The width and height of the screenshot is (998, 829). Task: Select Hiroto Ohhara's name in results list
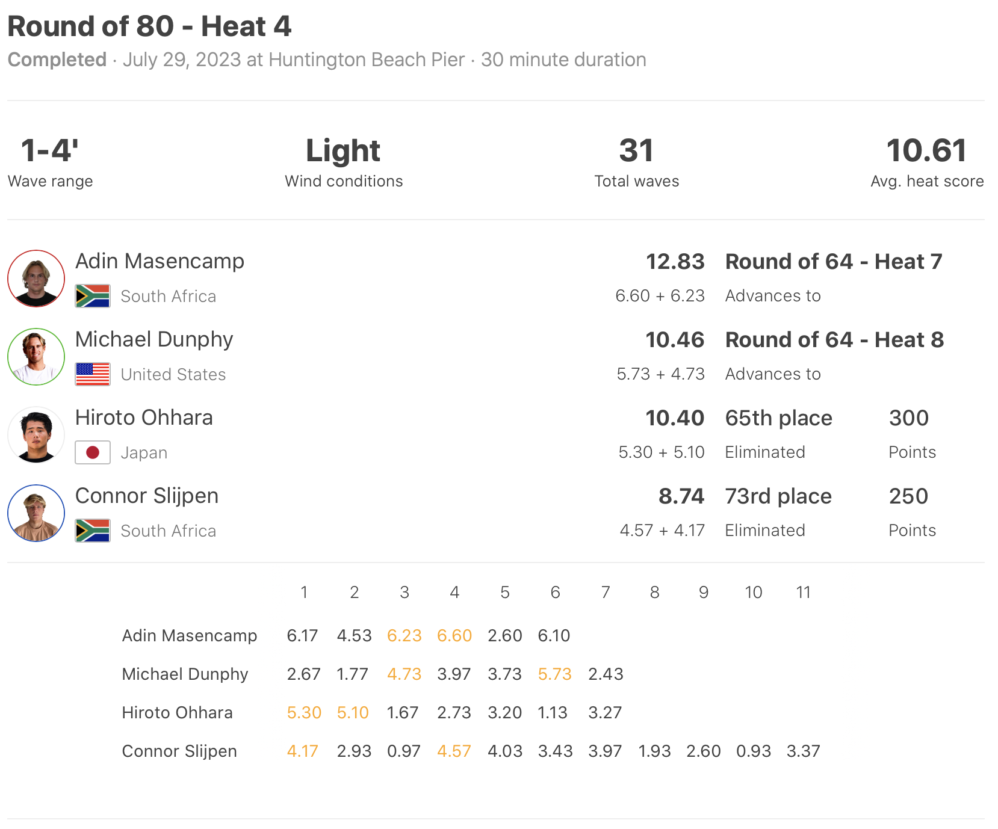click(144, 418)
